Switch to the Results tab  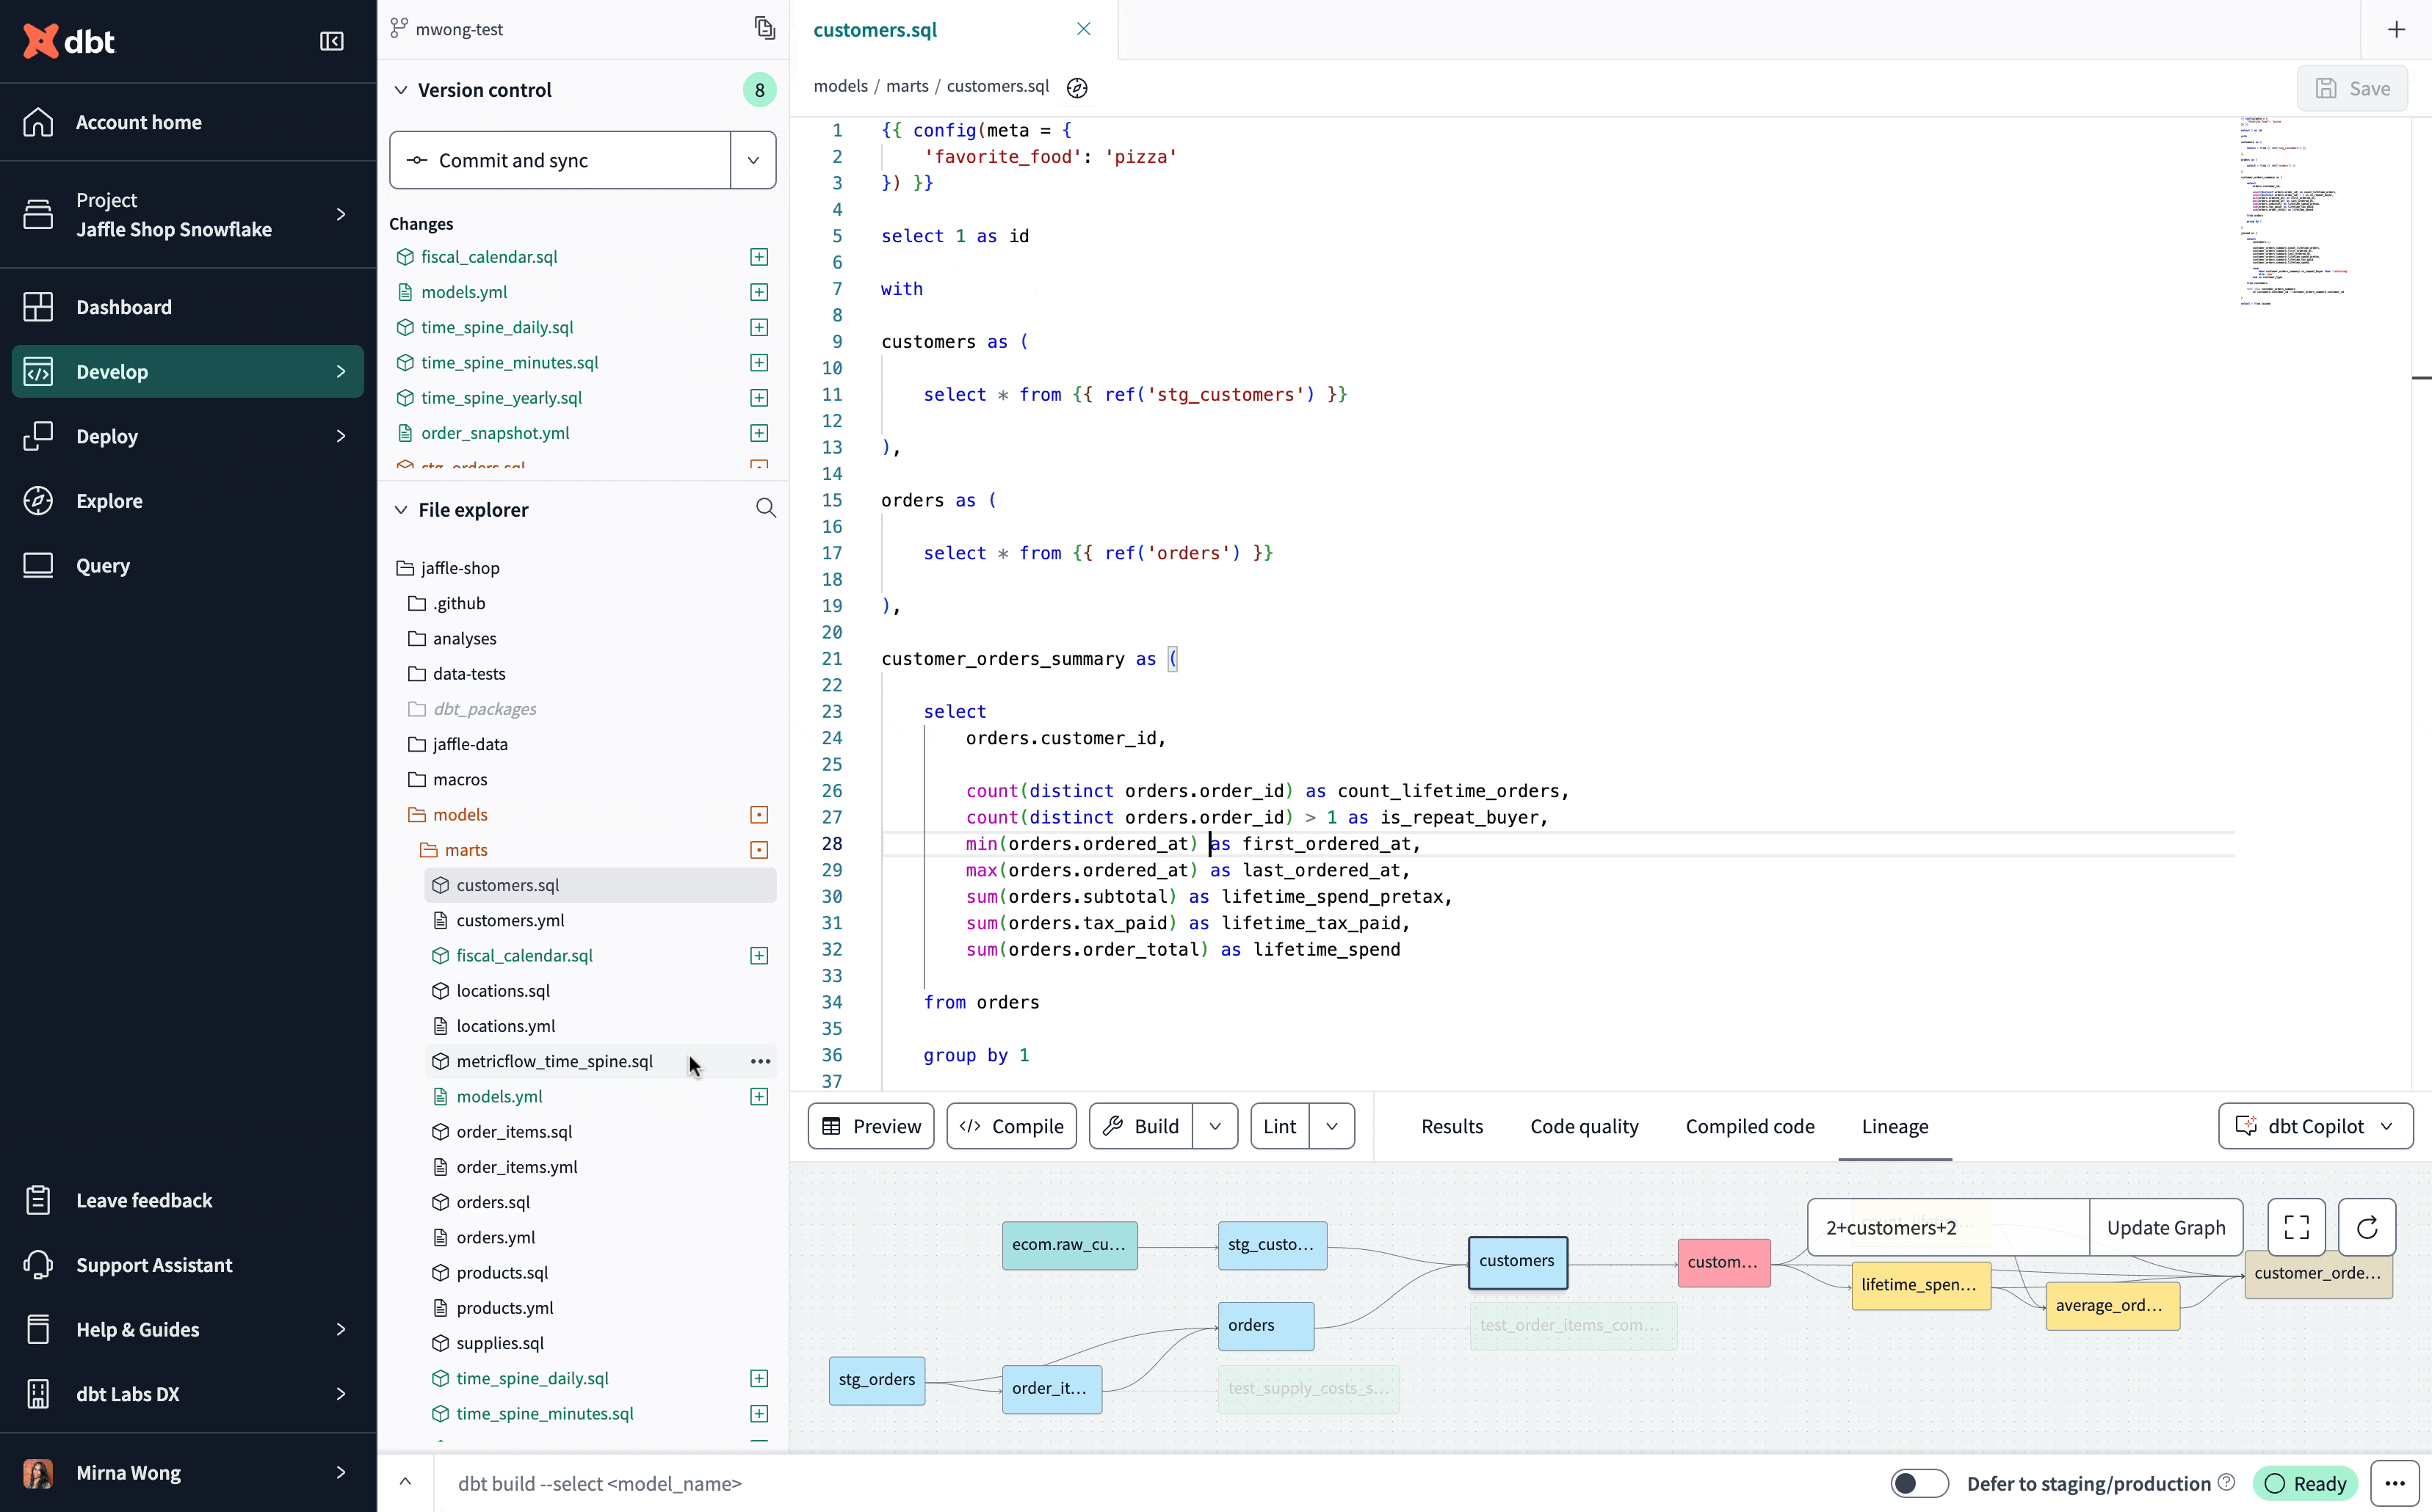point(1452,1126)
